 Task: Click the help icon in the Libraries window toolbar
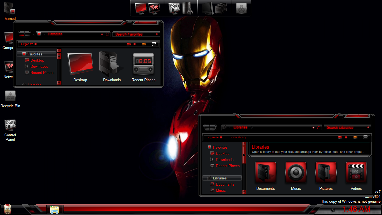pos(366,137)
